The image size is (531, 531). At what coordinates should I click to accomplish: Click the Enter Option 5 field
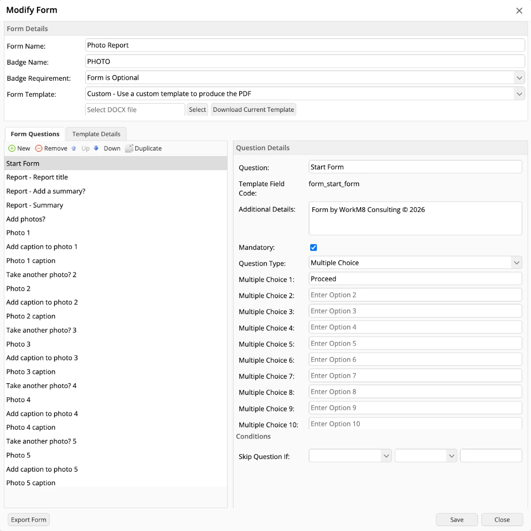click(x=415, y=343)
